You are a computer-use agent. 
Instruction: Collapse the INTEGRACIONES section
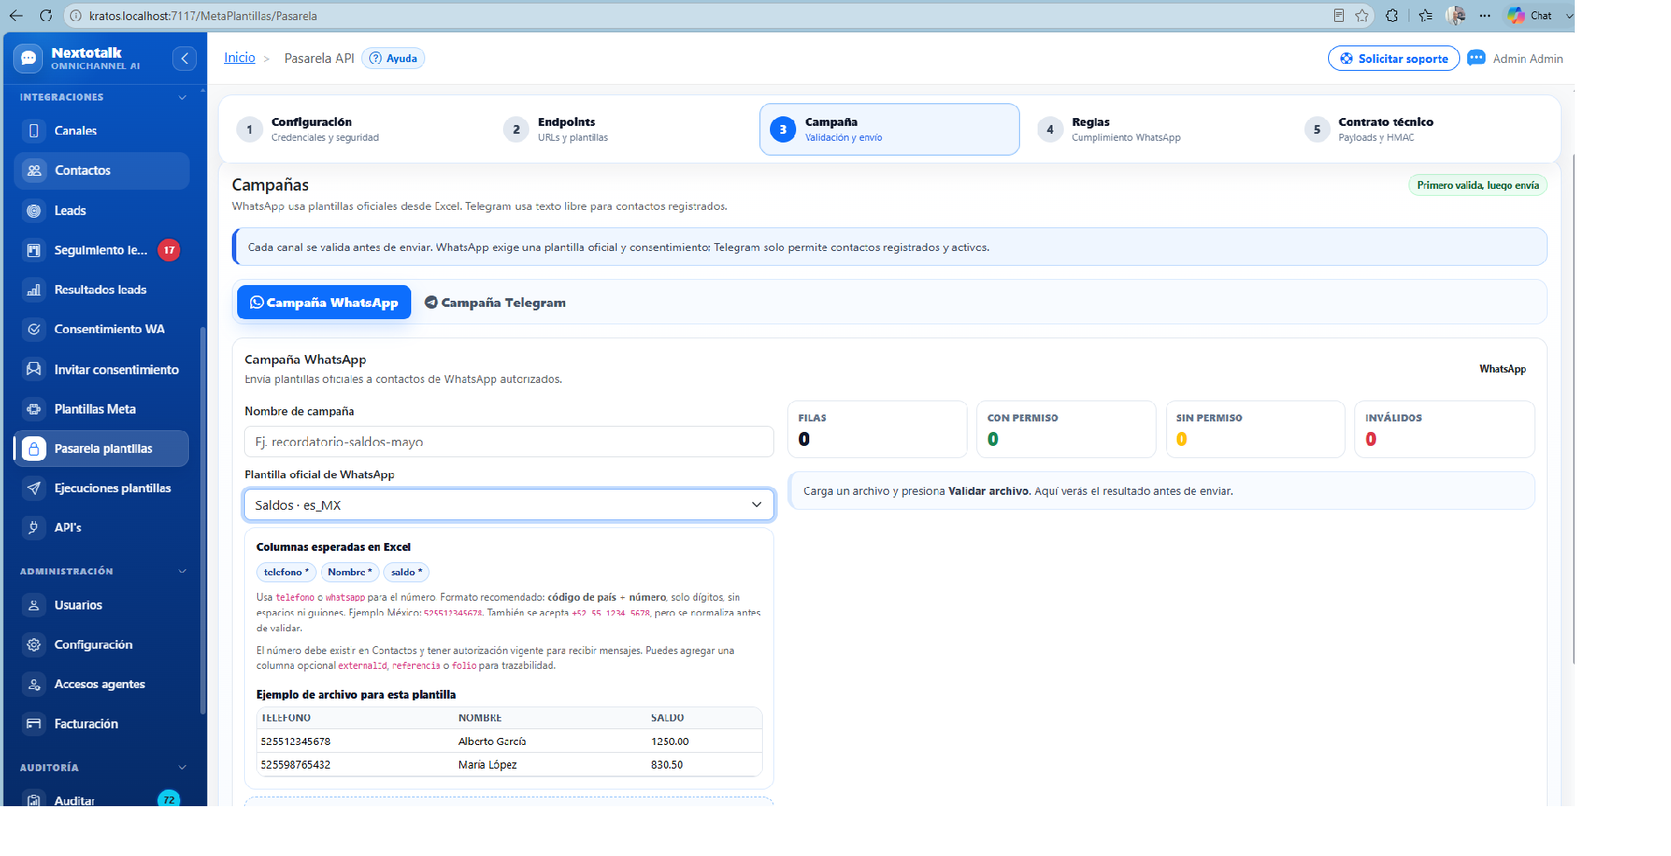click(x=182, y=97)
